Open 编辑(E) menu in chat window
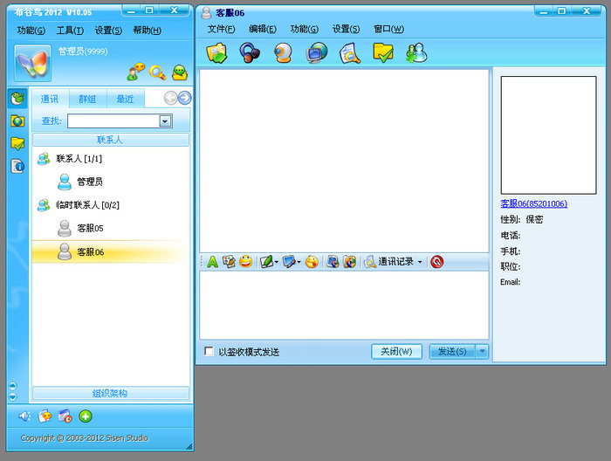Image resolution: width=611 pixels, height=461 pixels. (x=263, y=29)
